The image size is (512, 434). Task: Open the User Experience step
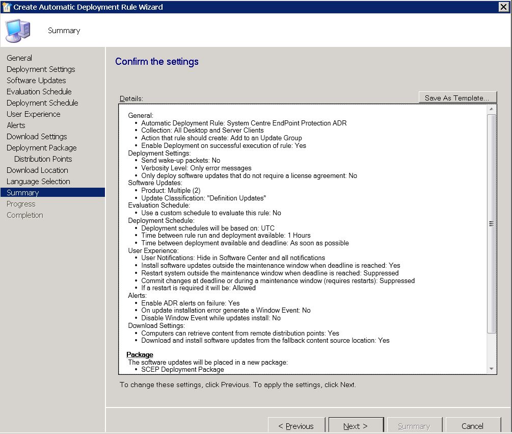(x=33, y=114)
